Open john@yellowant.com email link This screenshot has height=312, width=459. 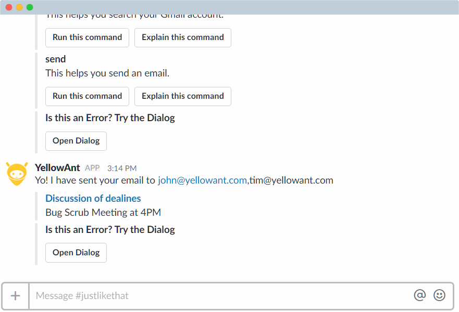coord(202,180)
